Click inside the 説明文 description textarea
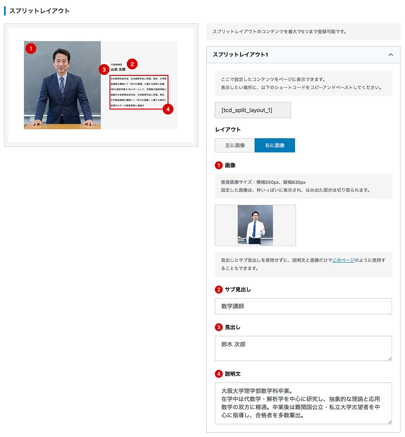The image size is (405, 437). tap(303, 403)
